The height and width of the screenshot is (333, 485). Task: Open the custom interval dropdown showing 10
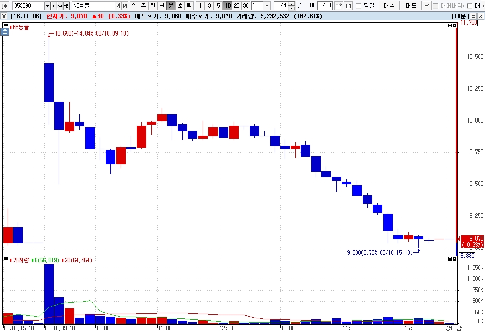[267, 5]
